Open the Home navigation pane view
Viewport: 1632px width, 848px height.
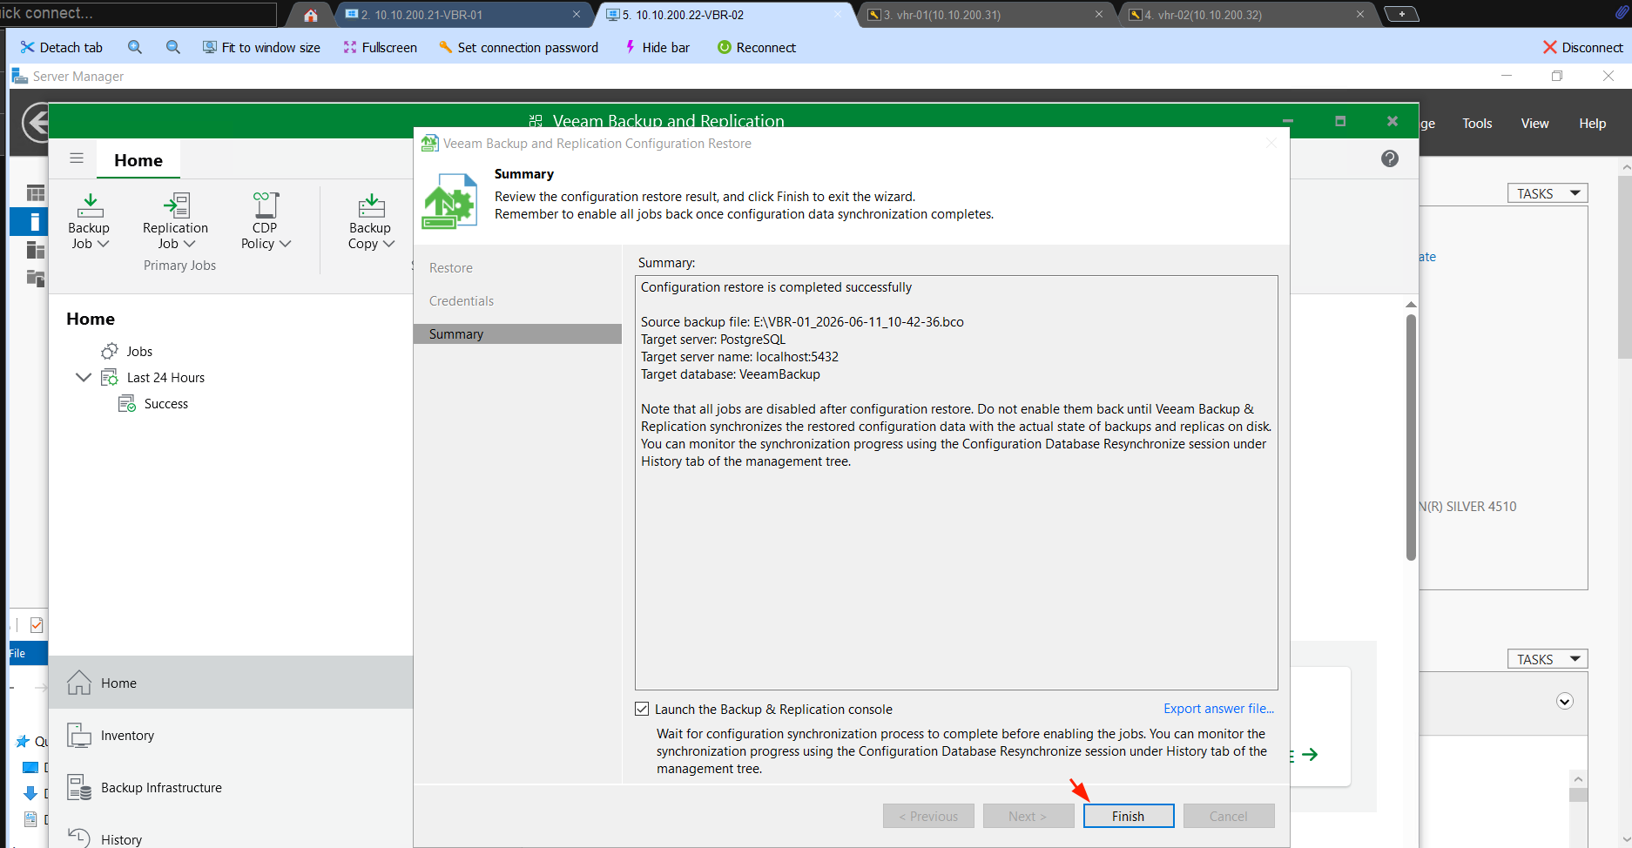[231, 683]
